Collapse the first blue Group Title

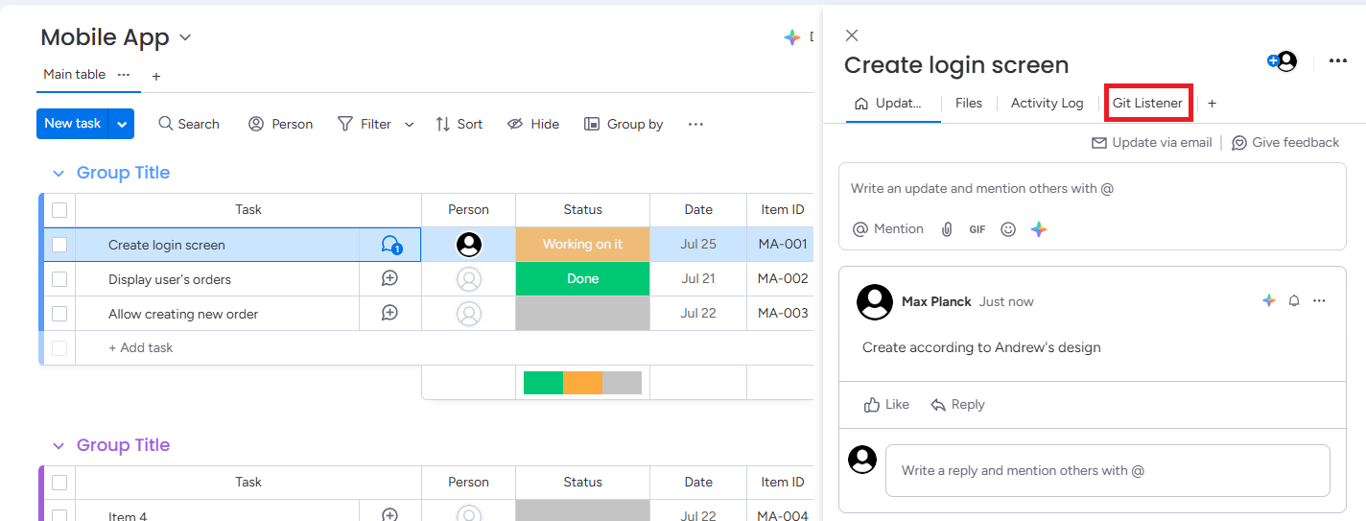click(59, 174)
